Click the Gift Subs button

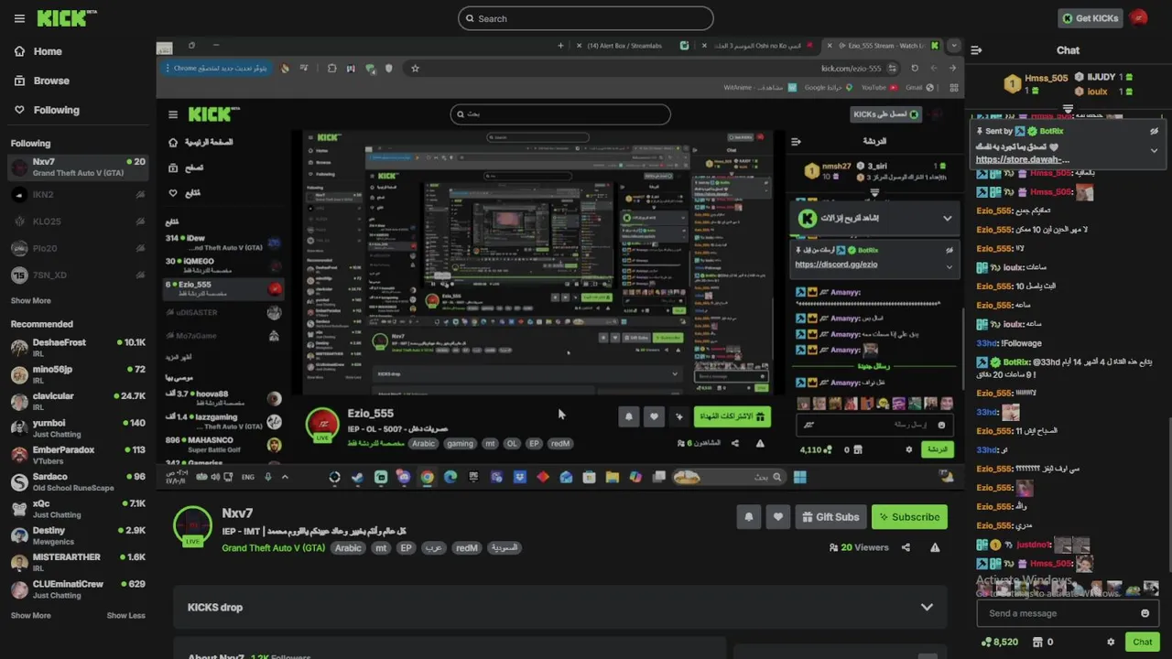(830, 517)
